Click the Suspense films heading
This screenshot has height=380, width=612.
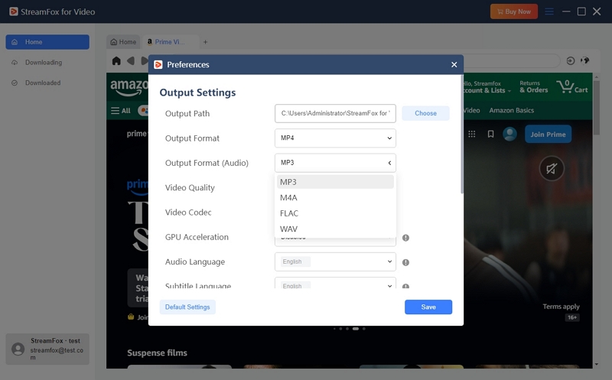(157, 352)
